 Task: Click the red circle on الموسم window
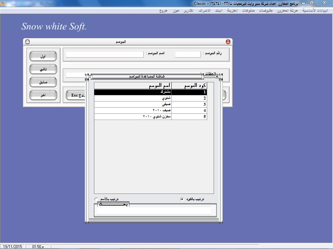click(228, 41)
